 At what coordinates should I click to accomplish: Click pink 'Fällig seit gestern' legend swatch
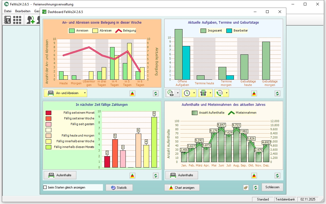click(x=48, y=124)
